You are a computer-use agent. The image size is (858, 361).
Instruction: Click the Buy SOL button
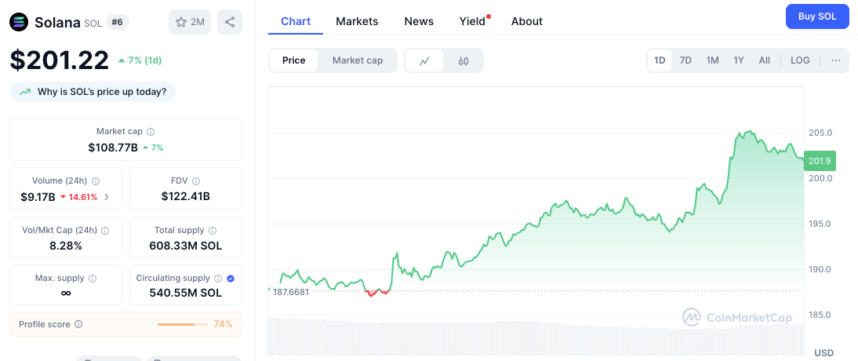(817, 16)
